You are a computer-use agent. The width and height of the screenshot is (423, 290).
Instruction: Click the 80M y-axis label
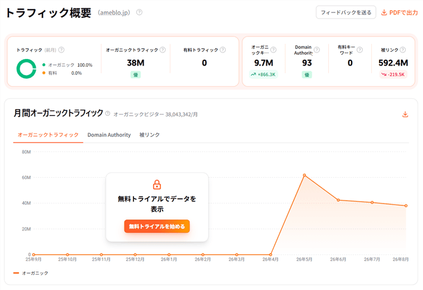point(26,152)
